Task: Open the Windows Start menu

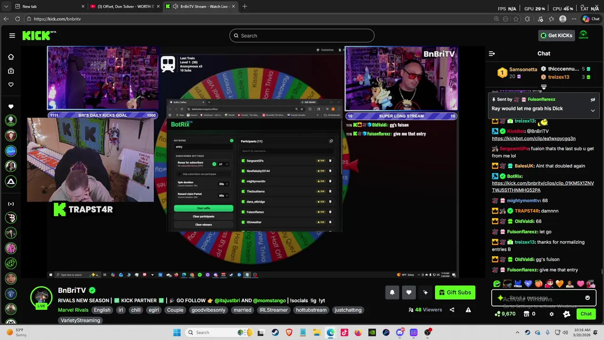Action: (x=177, y=332)
